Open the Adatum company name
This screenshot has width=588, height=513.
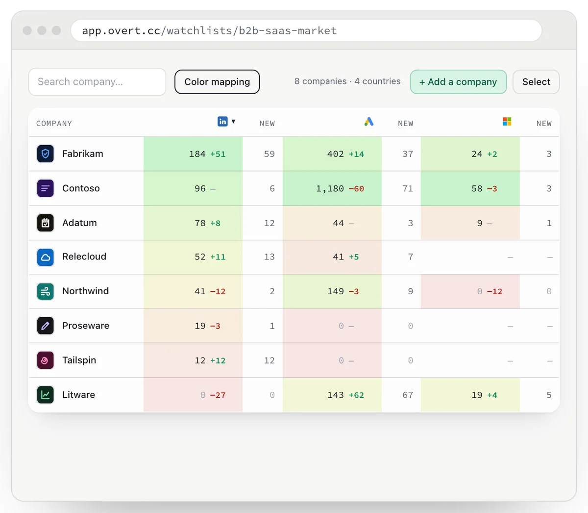click(79, 223)
